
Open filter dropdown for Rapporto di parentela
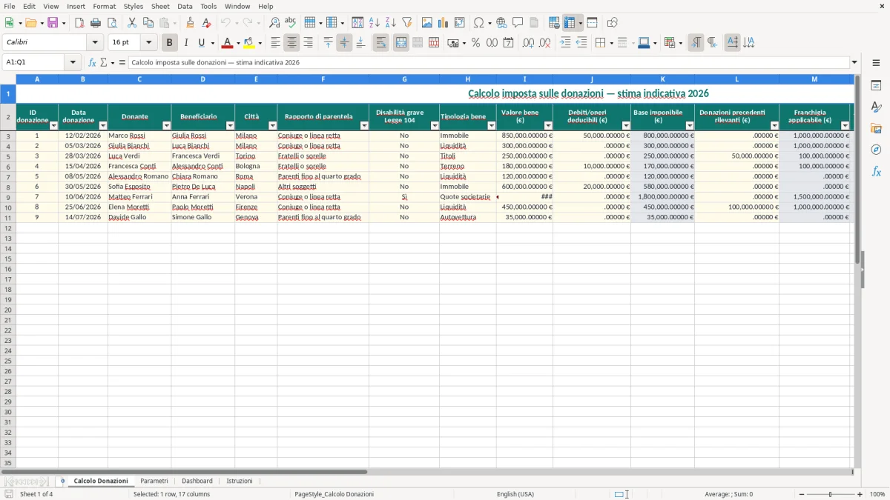coord(364,126)
